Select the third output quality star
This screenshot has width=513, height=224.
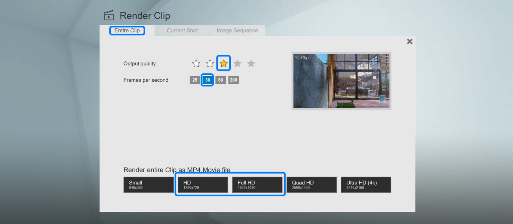[x=223, y=63]
